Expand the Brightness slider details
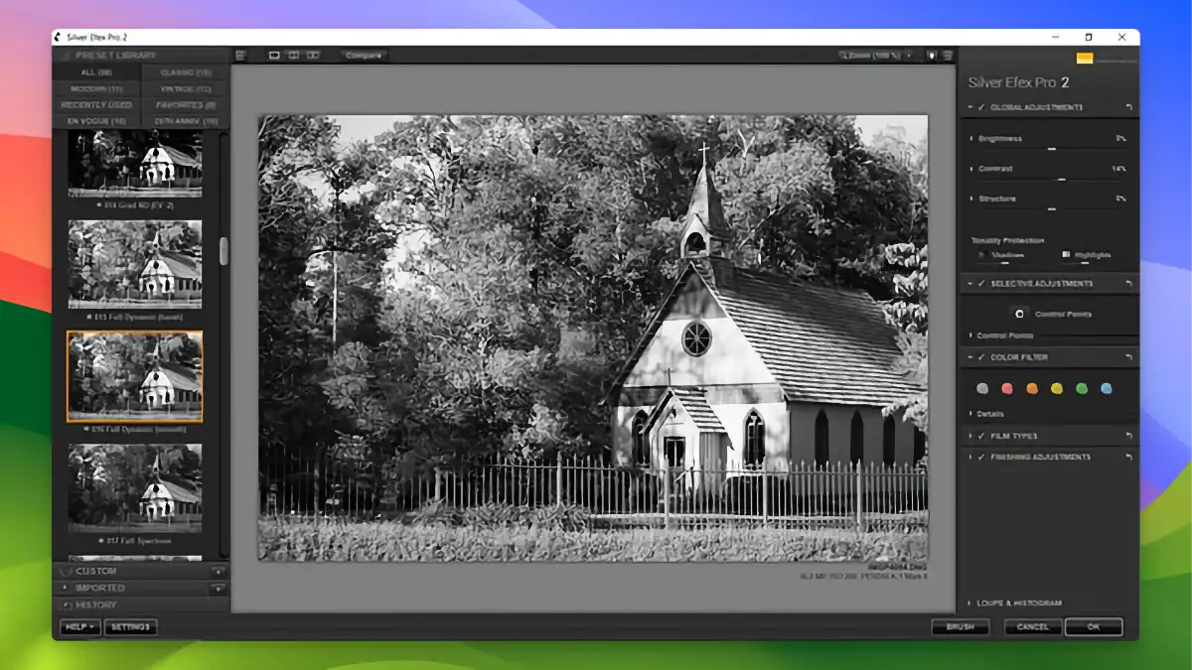The image size is (1192, 670). tap(972, 139)
